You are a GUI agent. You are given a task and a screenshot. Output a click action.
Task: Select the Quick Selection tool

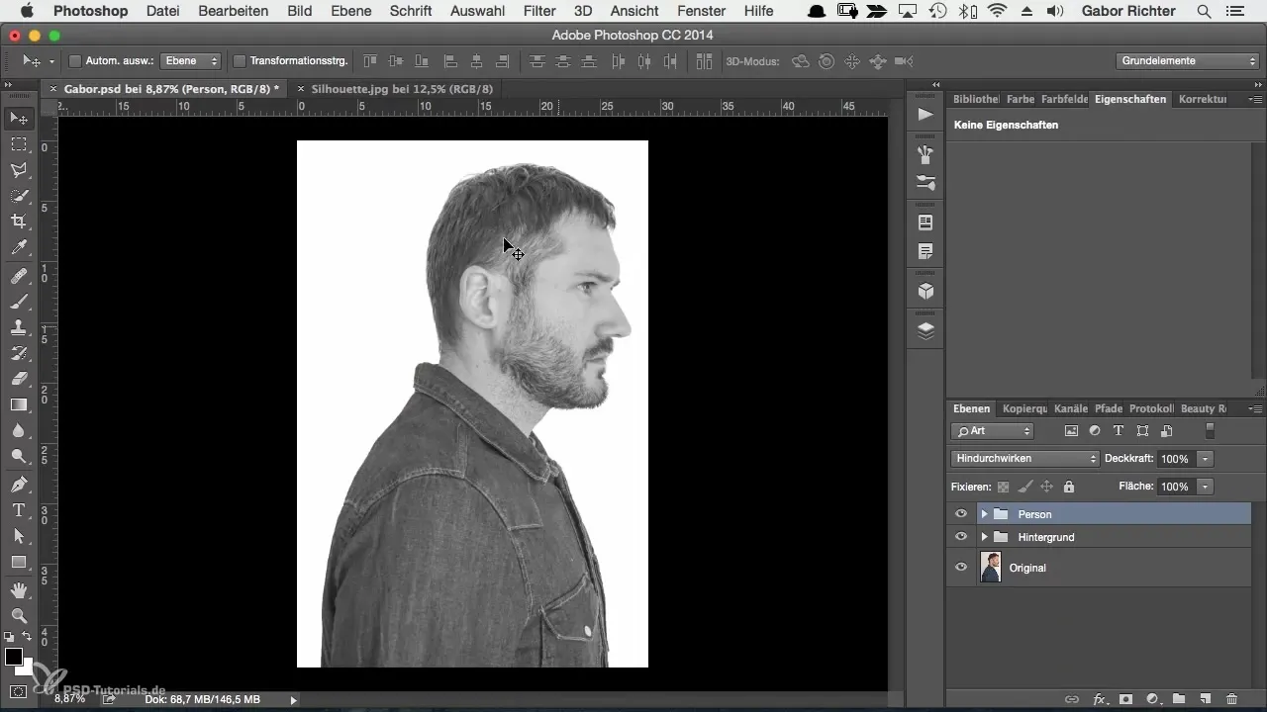point(19,196)
